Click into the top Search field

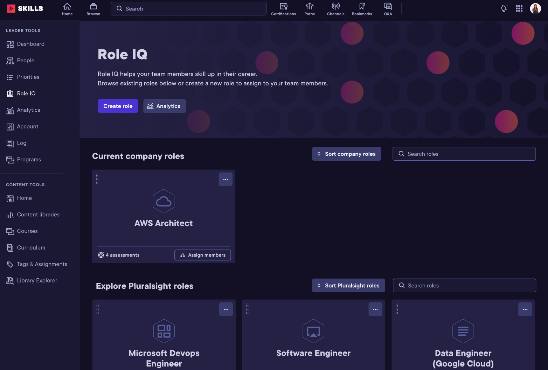tap(188, 9)
